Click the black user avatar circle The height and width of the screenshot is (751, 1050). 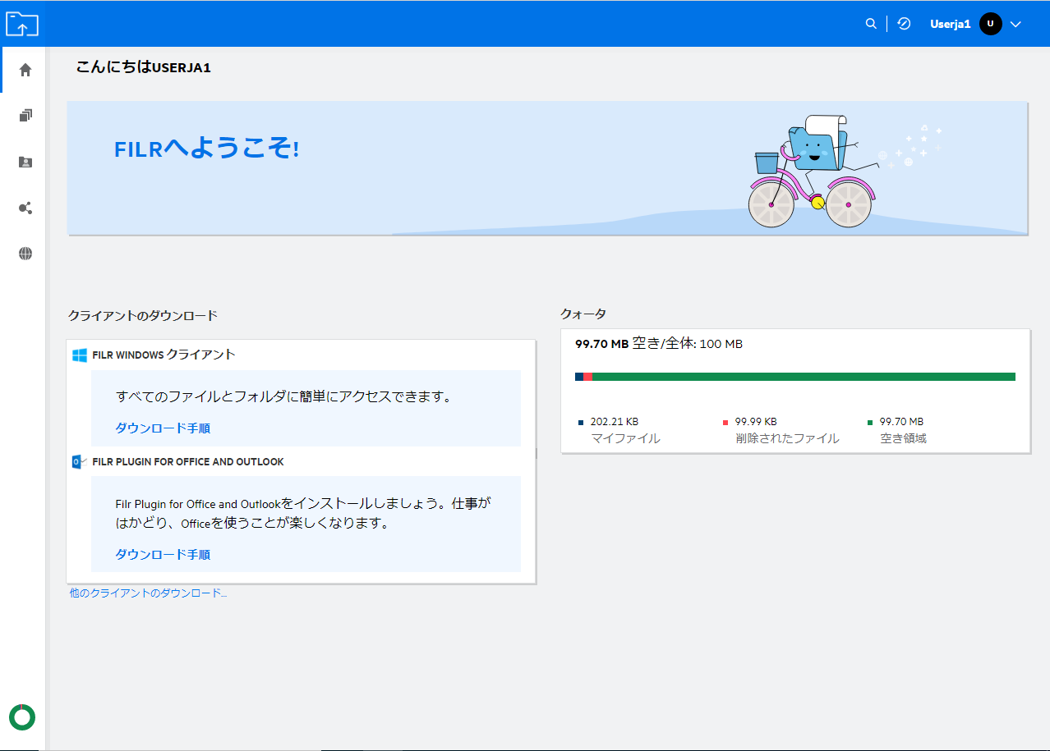click(x=990, y=25)
